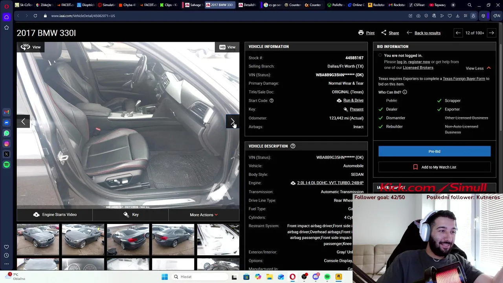Viewport: 503px width, 283px height.
Task: Collapse bid info with View Less
Action: 478,68
